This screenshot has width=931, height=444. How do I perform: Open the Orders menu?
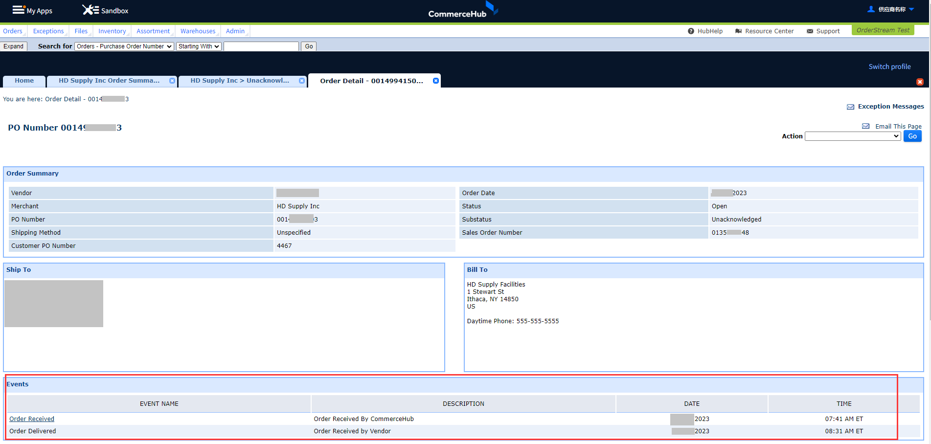point(13,31)
